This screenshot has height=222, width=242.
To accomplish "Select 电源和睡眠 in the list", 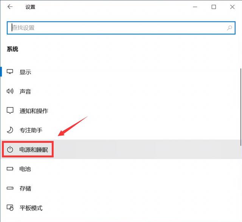I will [121, 149].
